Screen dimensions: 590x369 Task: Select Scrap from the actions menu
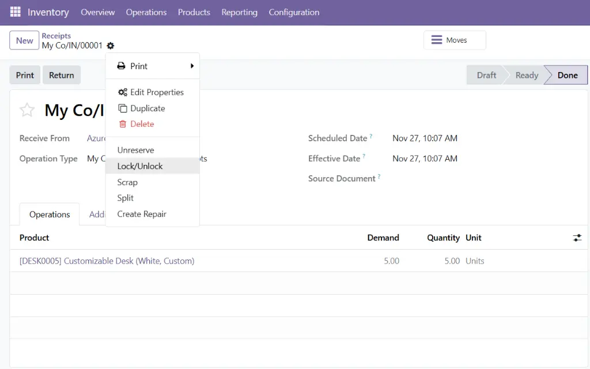pos(127,182)
